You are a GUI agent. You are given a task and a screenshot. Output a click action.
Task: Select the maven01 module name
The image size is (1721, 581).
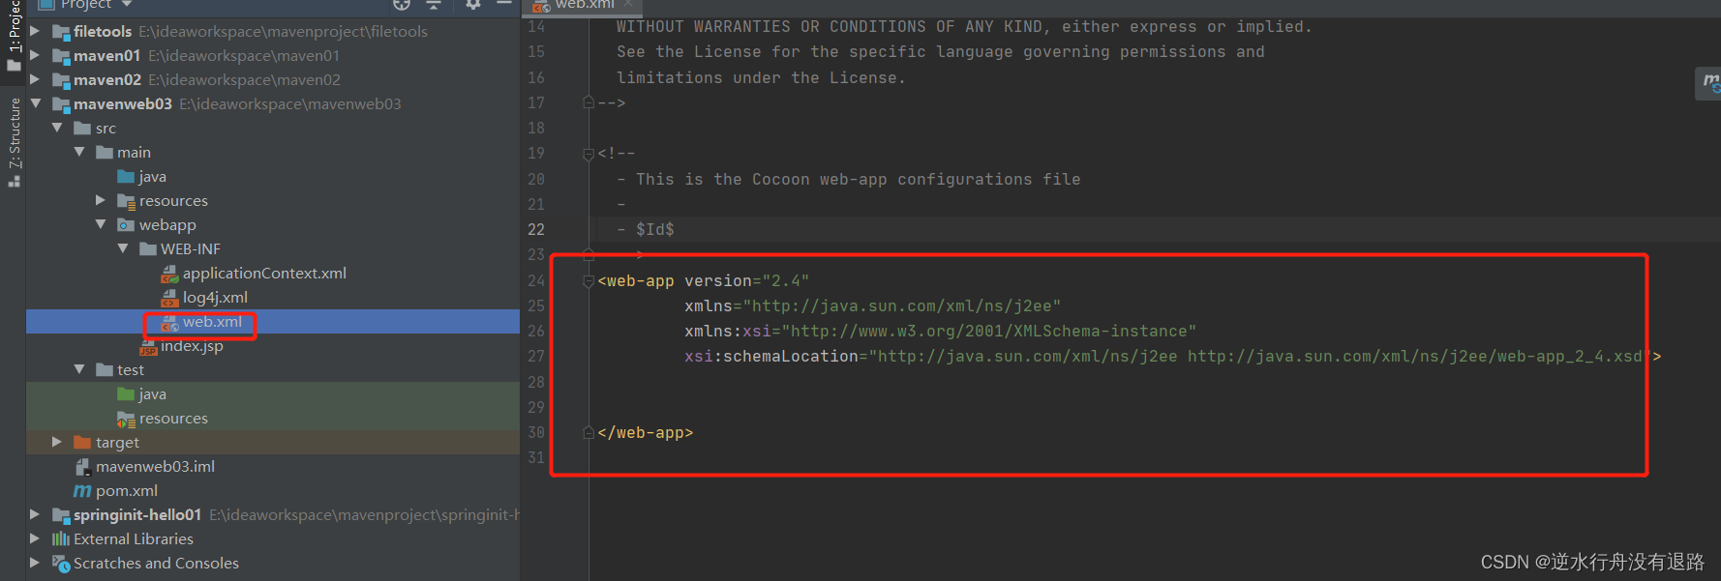coord(107,56)
